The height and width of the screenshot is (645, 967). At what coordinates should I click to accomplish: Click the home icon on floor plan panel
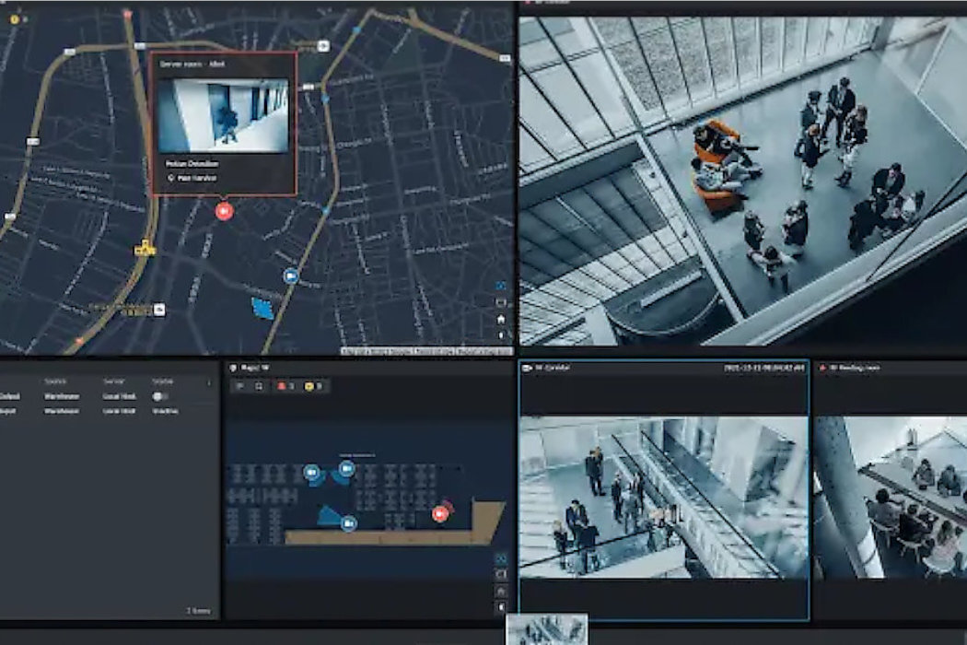pyautogui.click(x=501, y=591)
